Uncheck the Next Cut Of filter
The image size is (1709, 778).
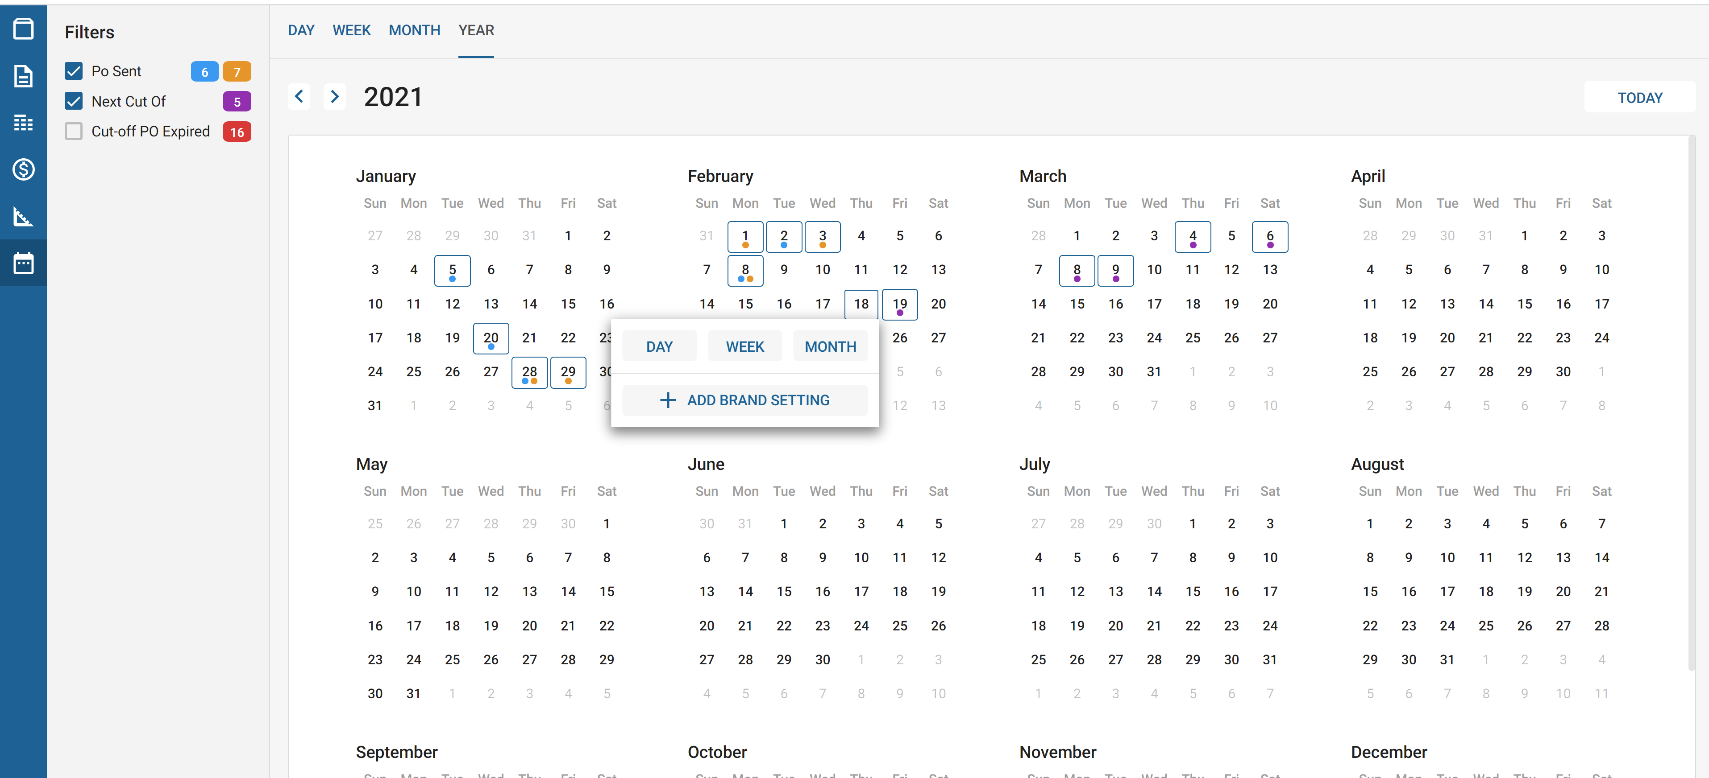click(x=74, y=101)
